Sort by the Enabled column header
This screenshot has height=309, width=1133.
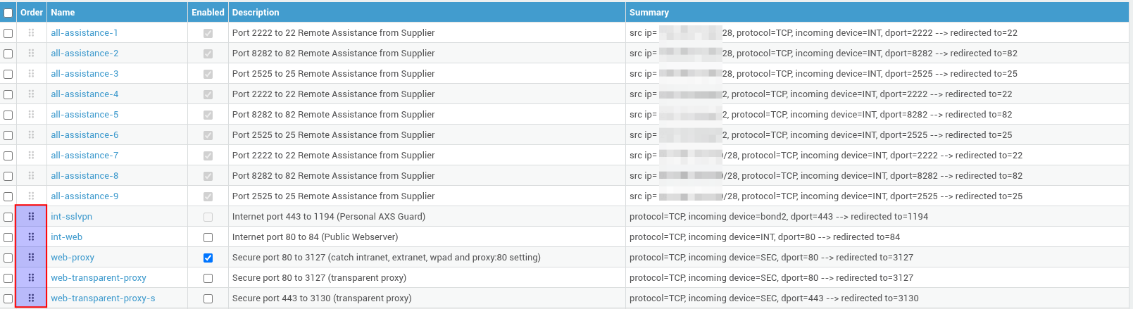point(208,13)
